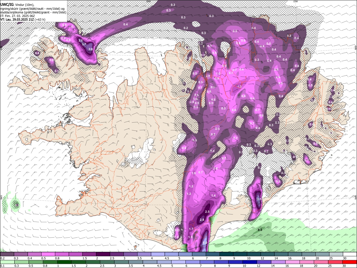
Task: Click the 2.8 precipitation value on the map
Action: coord(202,220)
